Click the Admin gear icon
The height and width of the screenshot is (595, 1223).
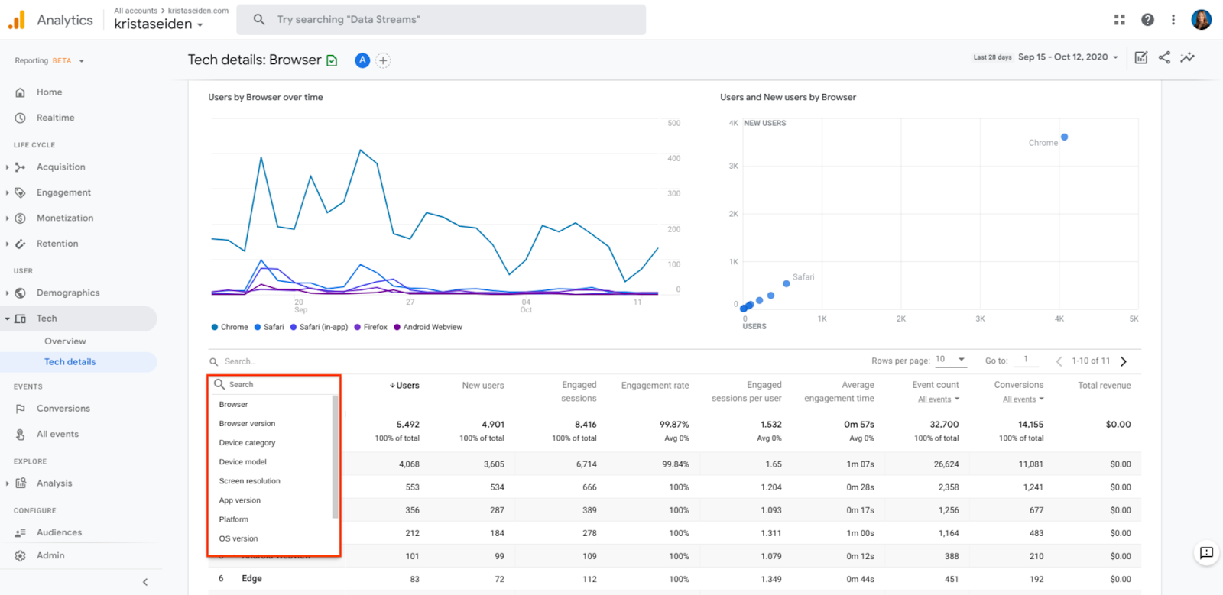click(21, 556)
